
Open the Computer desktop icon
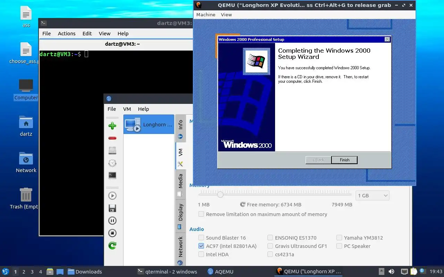tap(26, 89)
